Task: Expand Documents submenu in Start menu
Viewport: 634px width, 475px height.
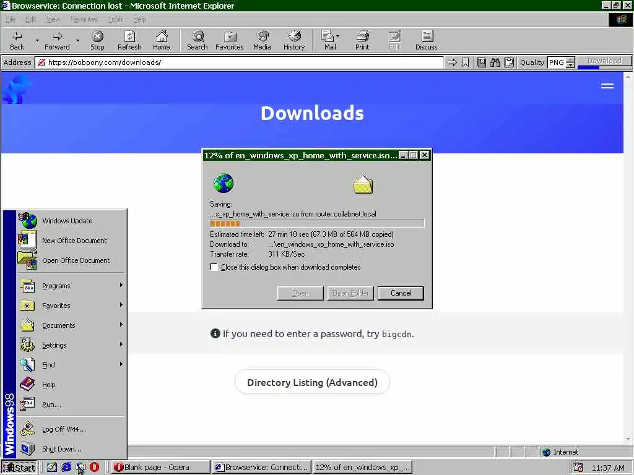Action: [x=71, y=325]
